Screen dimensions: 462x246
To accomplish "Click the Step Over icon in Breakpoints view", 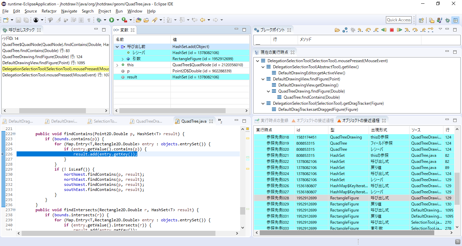I will (x=415, y=30).
